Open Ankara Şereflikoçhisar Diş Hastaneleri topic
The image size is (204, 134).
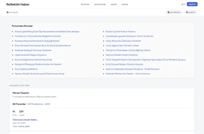47,32
